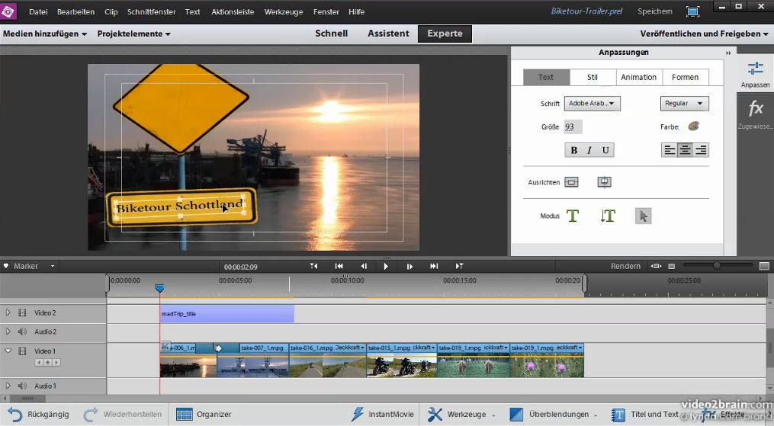This screenshot has width=774, height=426.
Task: Align text center
Action: pyautogui.click(x=685, y=150)
